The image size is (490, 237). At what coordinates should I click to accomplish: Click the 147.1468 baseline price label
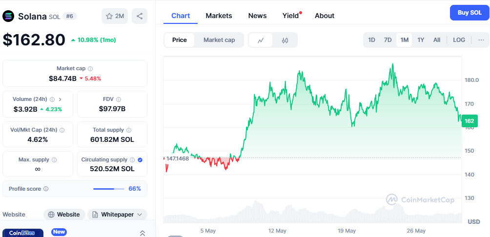pyautogui.click(x=178, y=158)
